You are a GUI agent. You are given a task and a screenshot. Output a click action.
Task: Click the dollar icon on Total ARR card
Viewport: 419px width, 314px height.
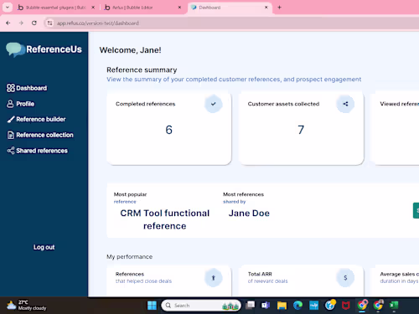pos(345,278)
